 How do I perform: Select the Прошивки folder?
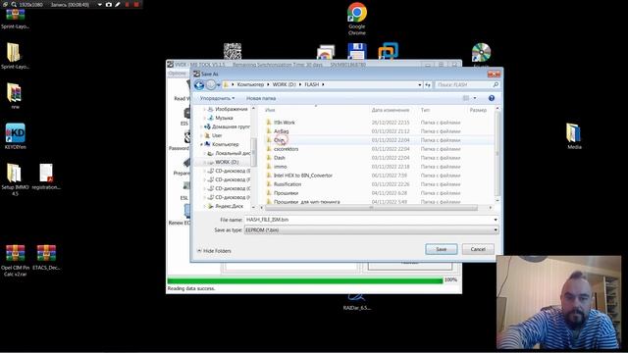tap(286, 193)
